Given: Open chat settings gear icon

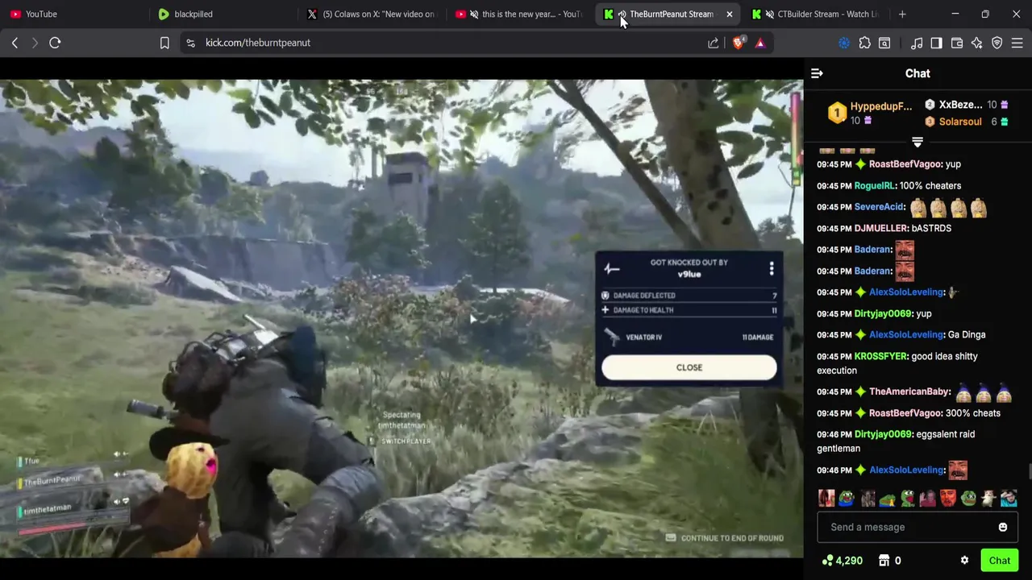Looking at the screenshot, I should click(x=964, y=561).
